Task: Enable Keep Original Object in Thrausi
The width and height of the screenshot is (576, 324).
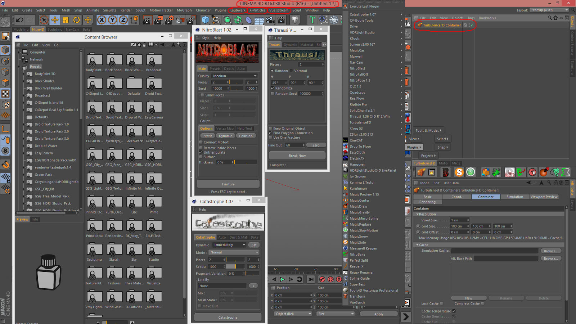Action: 270,128
